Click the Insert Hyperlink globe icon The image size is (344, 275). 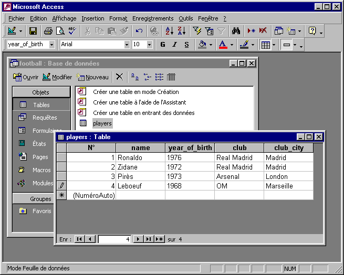(x=154, y=31)
